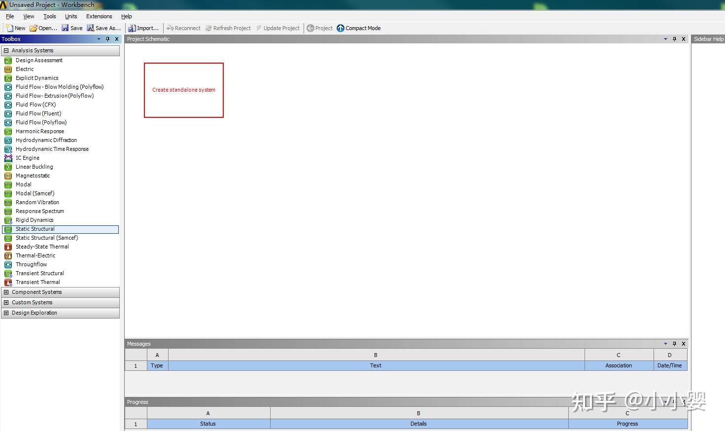Click the Response Spectrum icon

8,211
